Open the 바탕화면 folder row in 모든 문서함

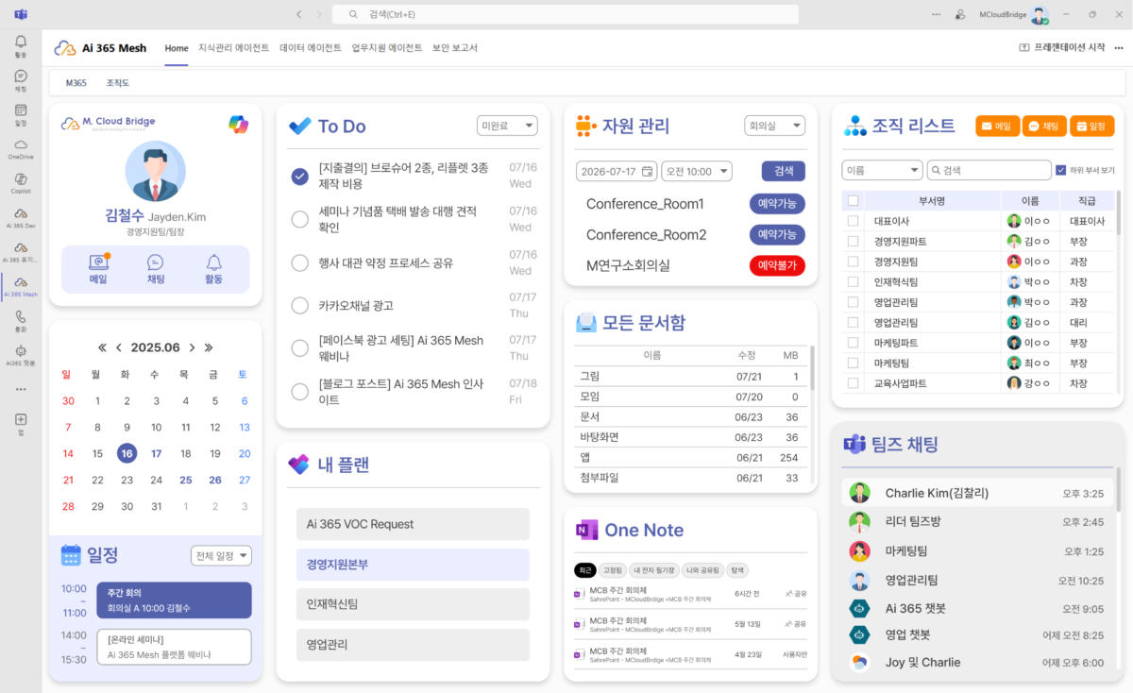tap(691, 437)
